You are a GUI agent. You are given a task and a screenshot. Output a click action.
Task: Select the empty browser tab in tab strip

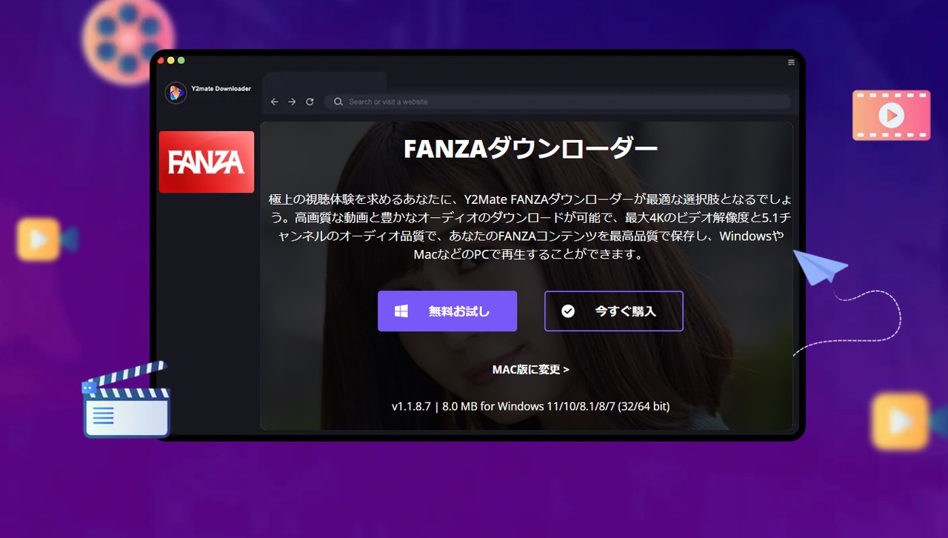(x=324, y=81)
